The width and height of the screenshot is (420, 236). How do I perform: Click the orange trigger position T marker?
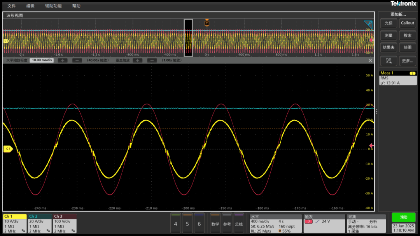[x=207, y=23]
